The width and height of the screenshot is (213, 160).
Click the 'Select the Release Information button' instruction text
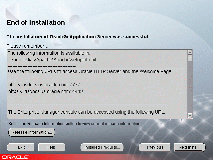[75, 124]
